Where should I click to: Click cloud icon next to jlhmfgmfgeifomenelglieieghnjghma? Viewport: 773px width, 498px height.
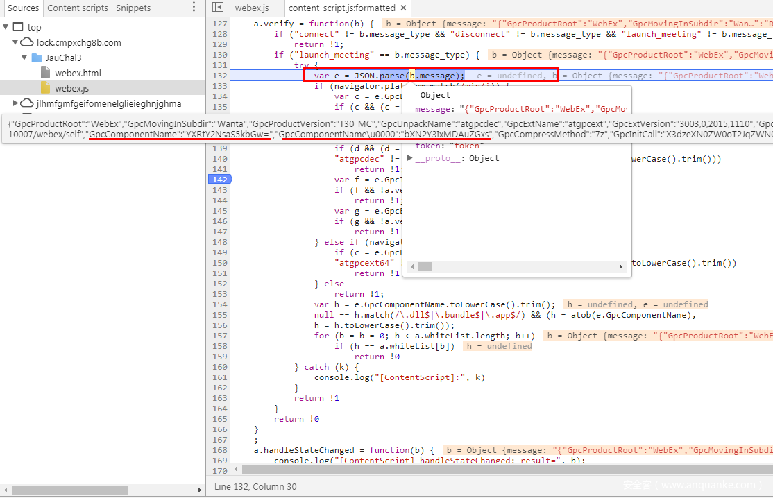point(27,103)
